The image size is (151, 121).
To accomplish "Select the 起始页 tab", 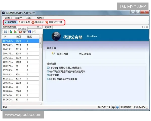I will (48, 27).
